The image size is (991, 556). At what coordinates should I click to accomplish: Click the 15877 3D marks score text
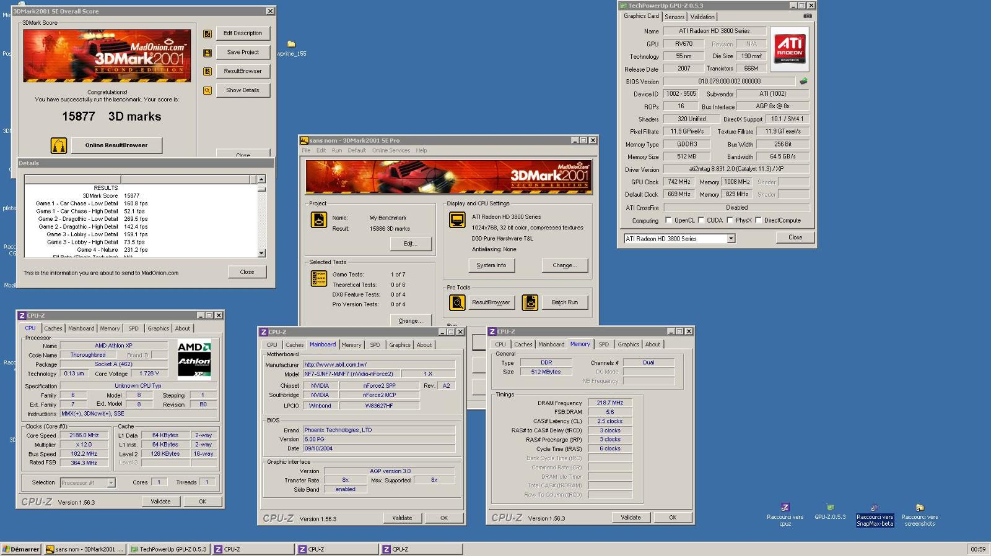[111, 116]
